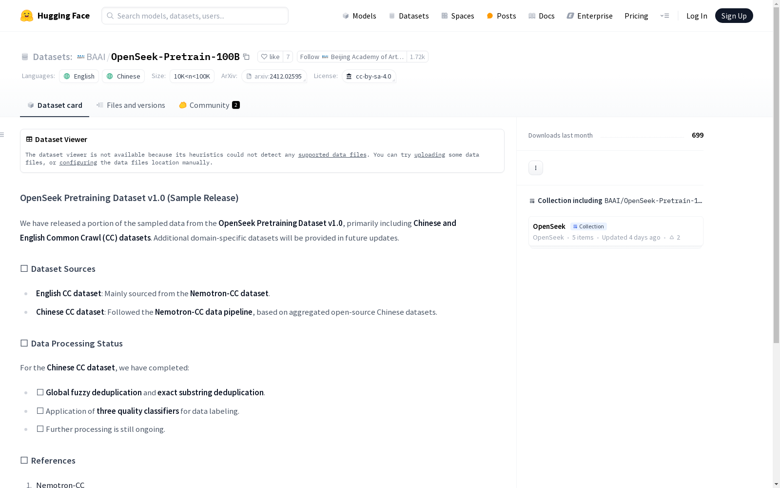The image size is (780, 488).
Task: Click the Further processing is still ongoing line
Action: coord(101,429)
